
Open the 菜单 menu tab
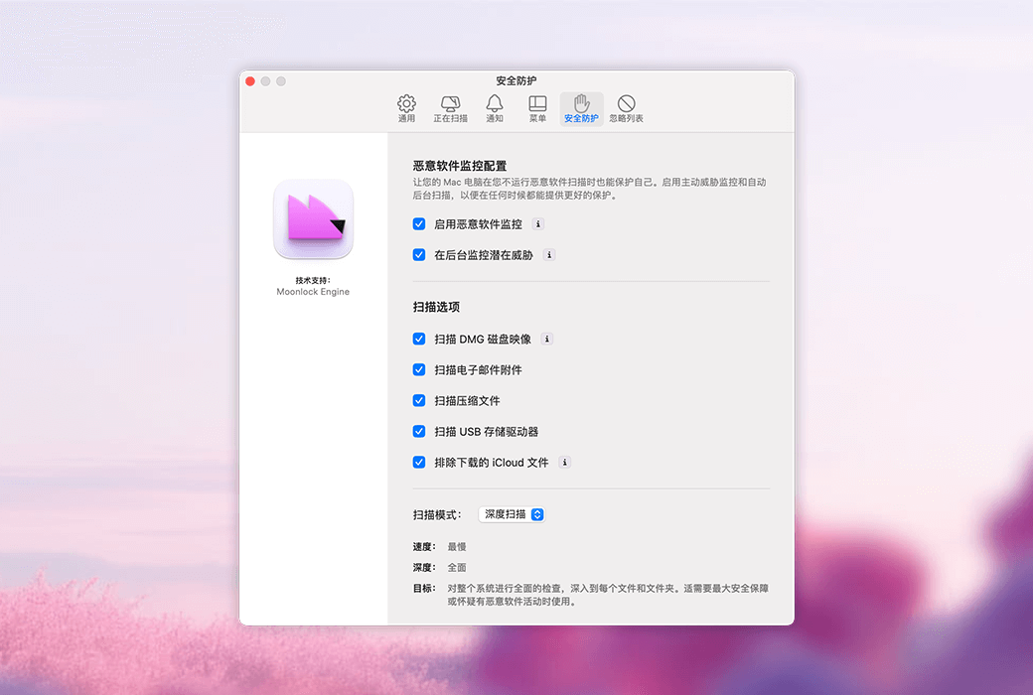537,108
